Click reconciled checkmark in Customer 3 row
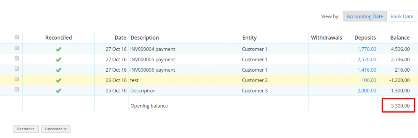 pyautogui.click(x=59, y=91)
